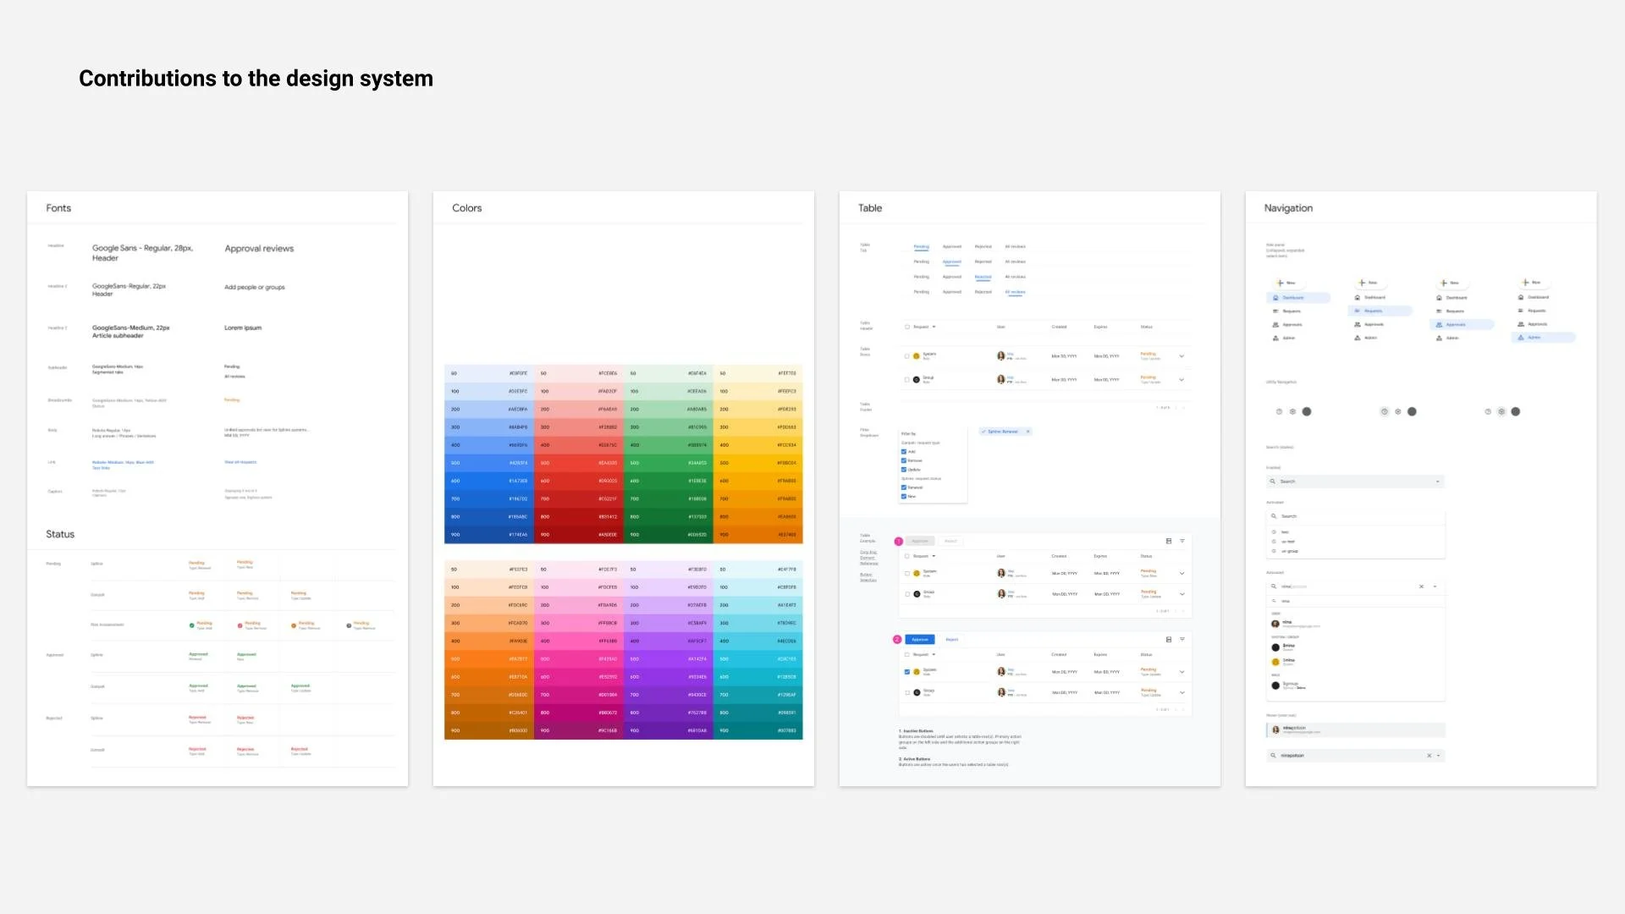
Task: Select the underlined Pending tab
Action: 921,247
